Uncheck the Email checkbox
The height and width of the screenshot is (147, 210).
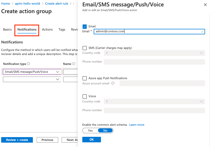(85, 26)
